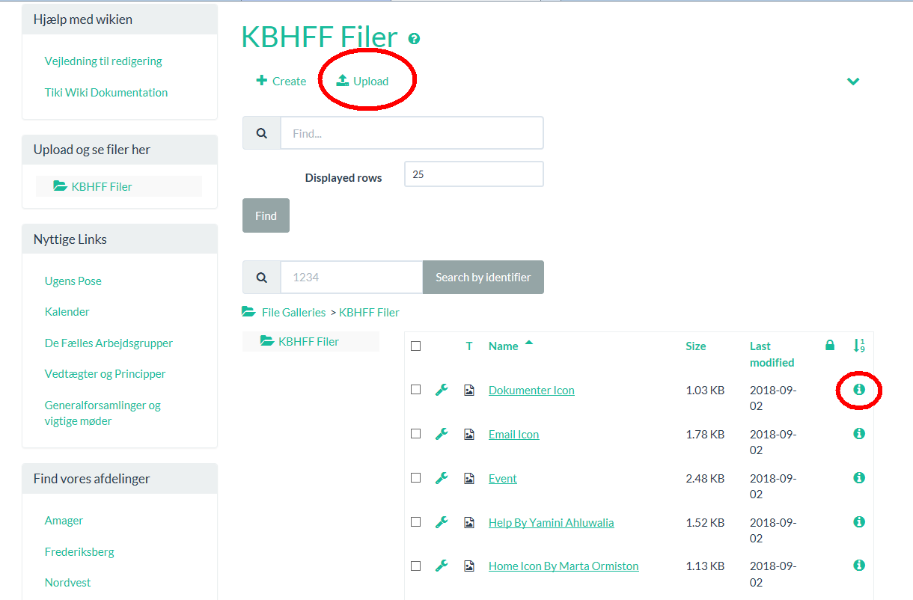Open Ugens Pose link in Nyttige Links

(73, 281)
